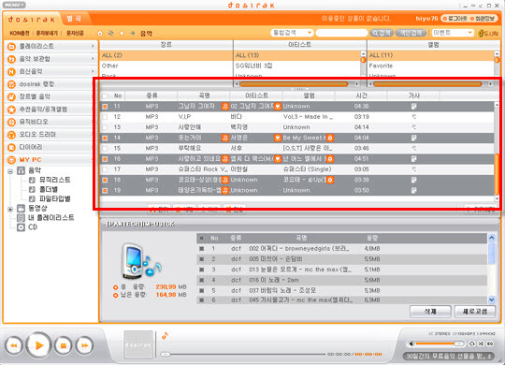The height and width of the screenshot is (365, 505).
Task: Toggle the select-all checkbox in track list header
Action: (105, 95)
